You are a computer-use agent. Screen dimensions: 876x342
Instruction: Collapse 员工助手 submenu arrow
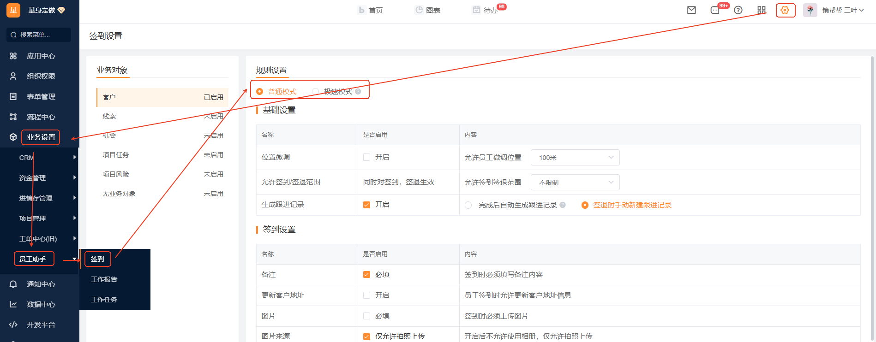74,259
